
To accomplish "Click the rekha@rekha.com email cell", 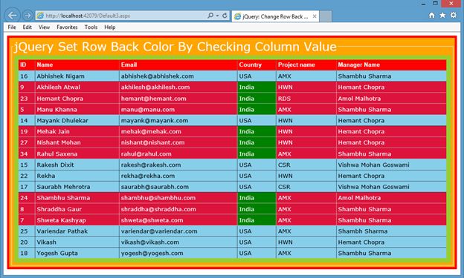I will pos(178,176).
